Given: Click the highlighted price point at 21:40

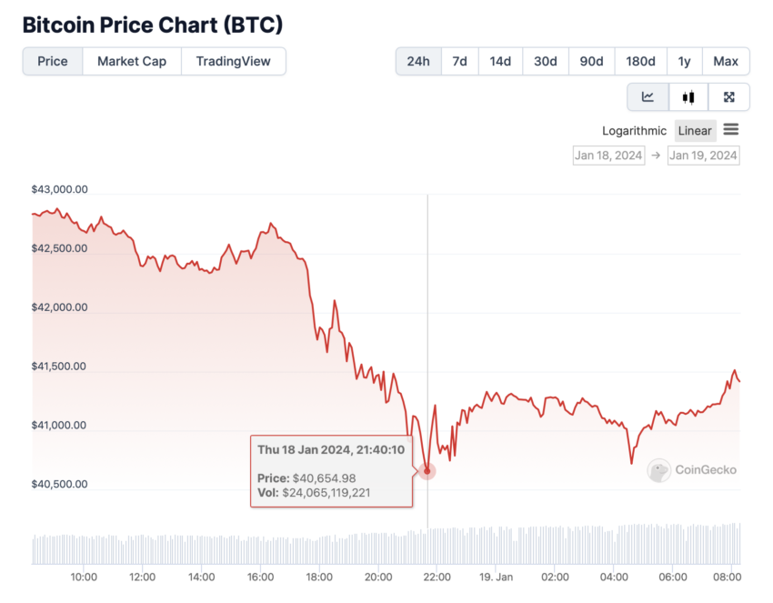Looking at the screenshot, I should [427, 471].
